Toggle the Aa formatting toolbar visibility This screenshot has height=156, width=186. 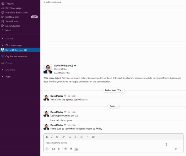tap(76, 149)
